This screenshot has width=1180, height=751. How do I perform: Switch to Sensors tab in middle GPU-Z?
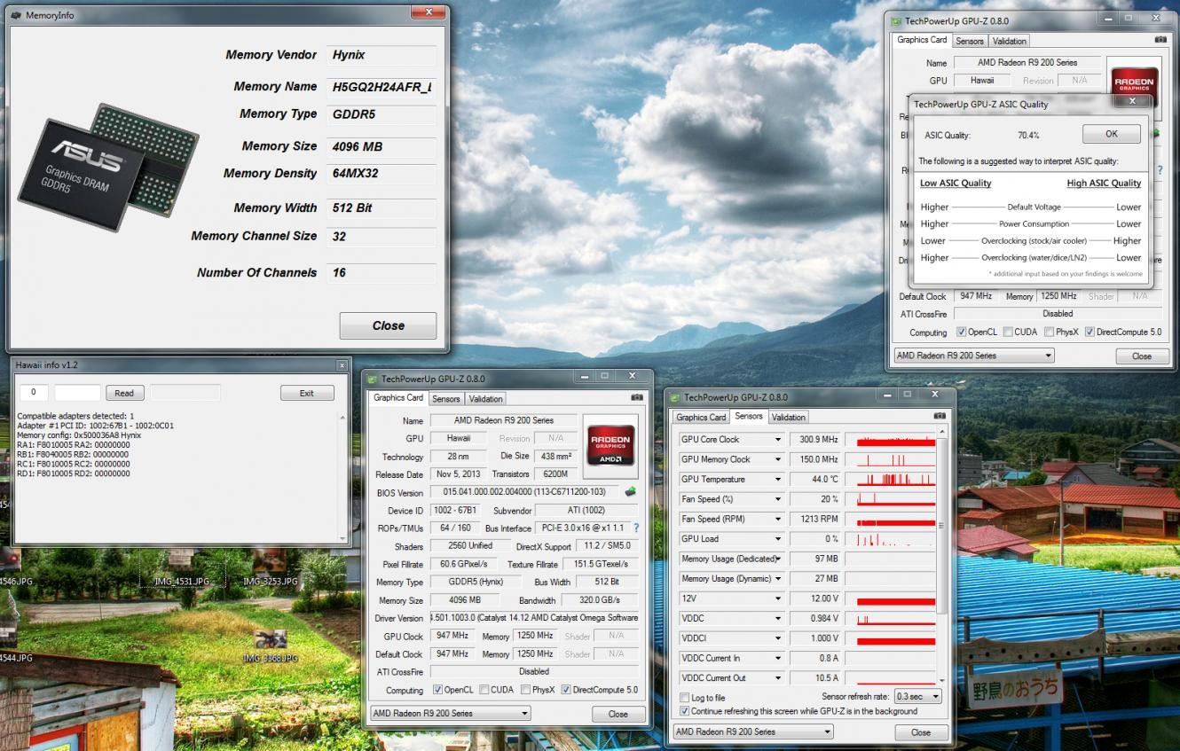tap(446, 399)
